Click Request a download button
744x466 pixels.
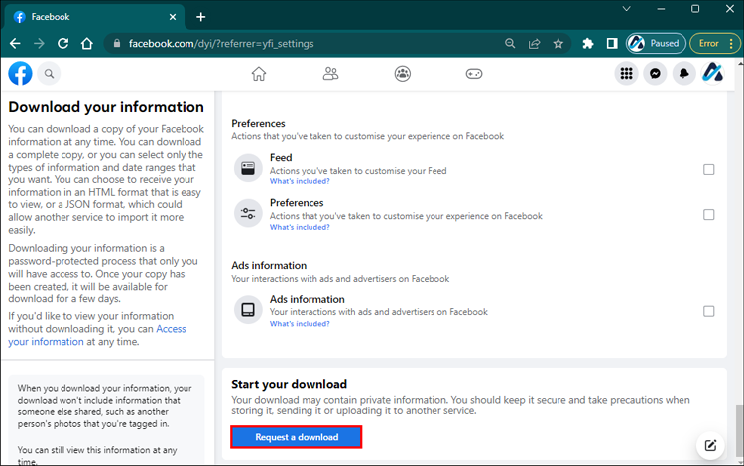[296, 437]
